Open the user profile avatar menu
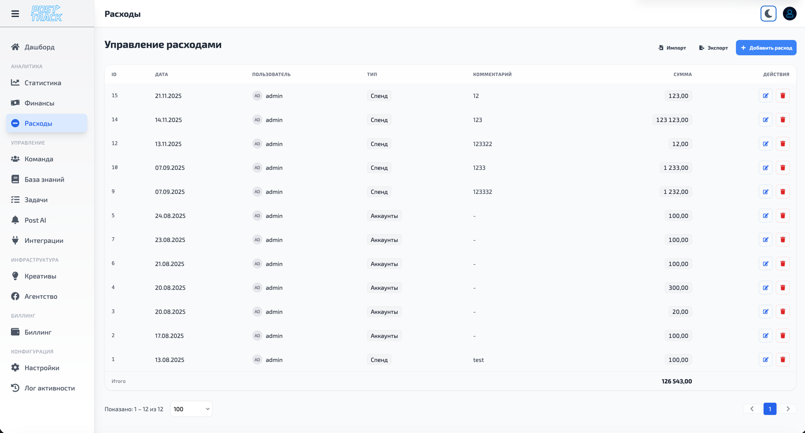The height and width of the screenshot is (433, 805). [789, 14]
